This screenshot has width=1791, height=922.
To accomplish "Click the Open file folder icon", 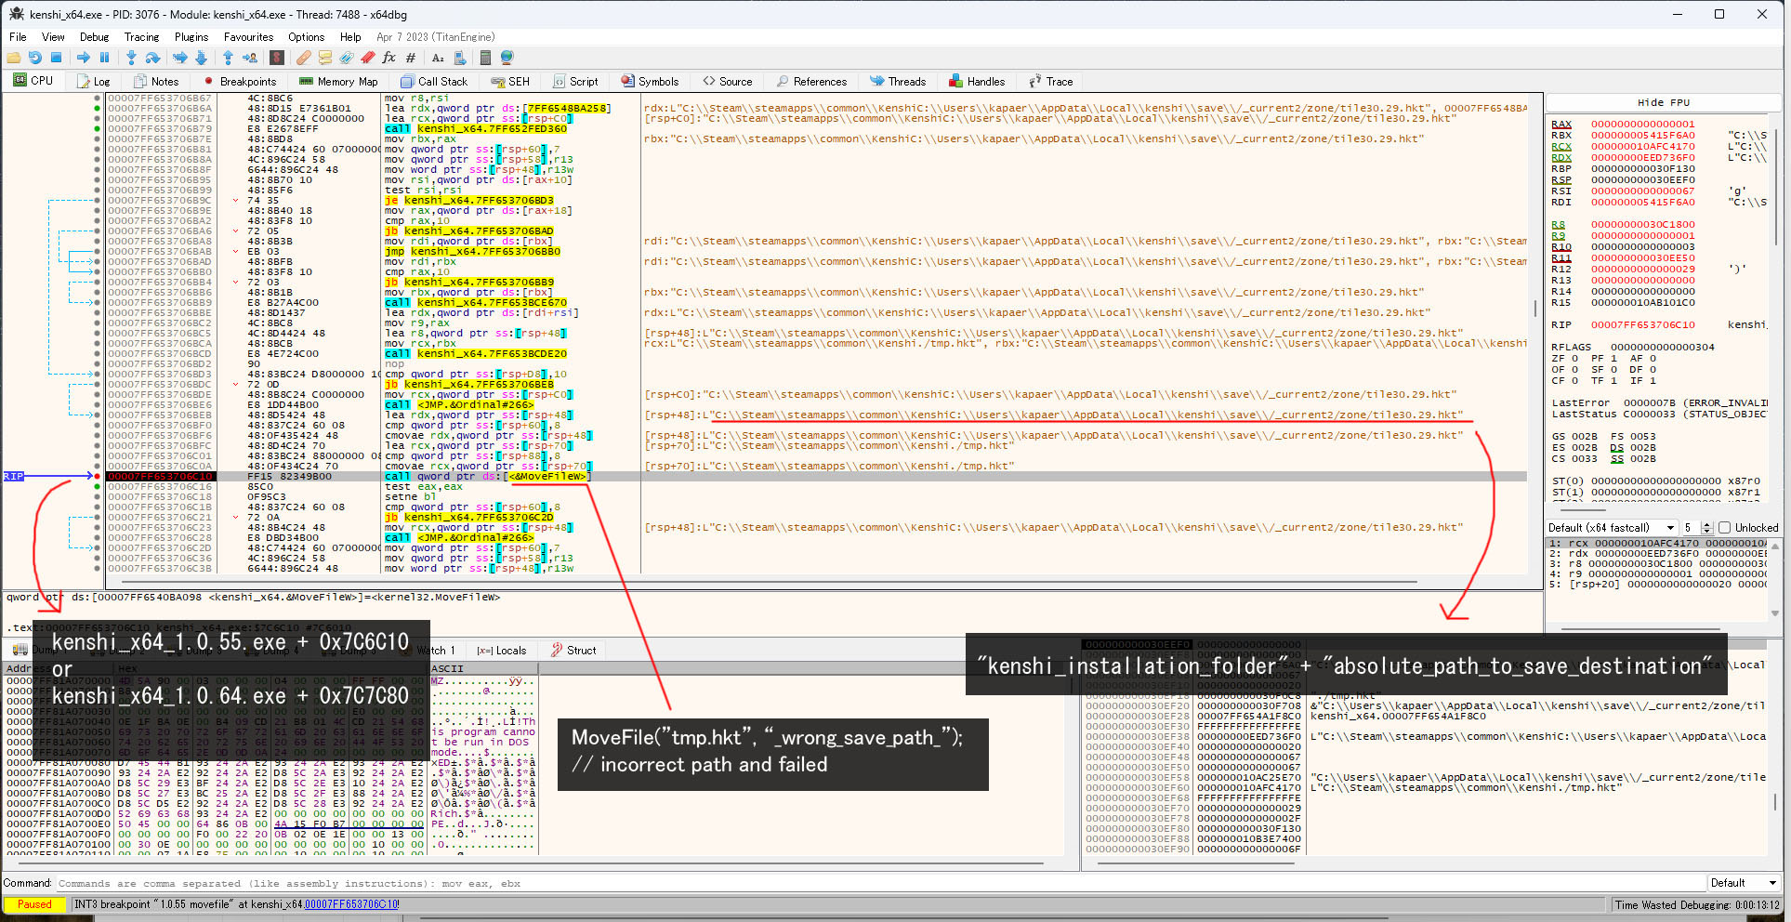I will click(13, 58).
